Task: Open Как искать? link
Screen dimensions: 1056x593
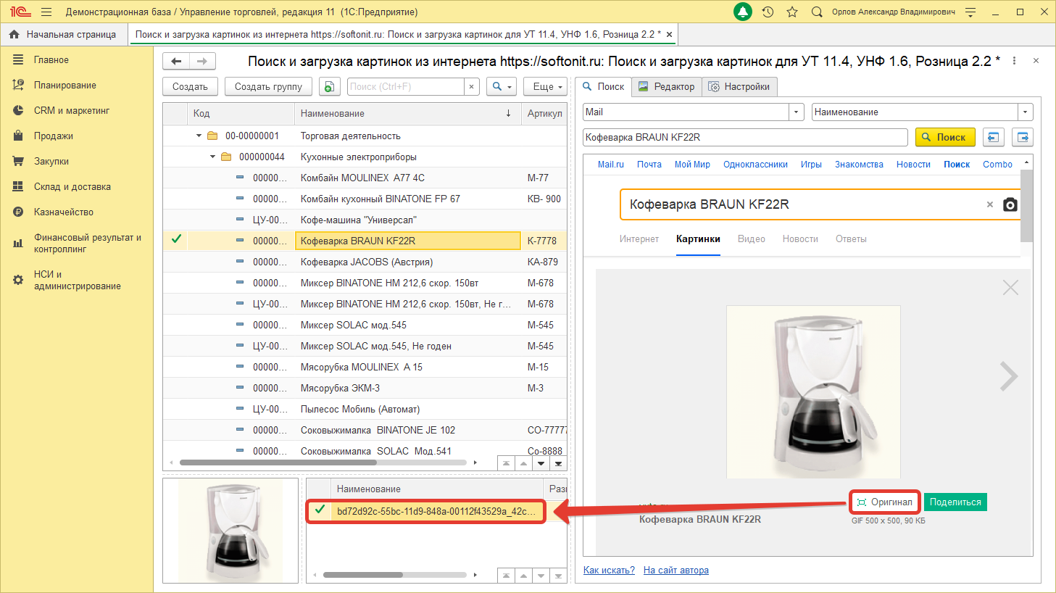Action: click(609, 570)
